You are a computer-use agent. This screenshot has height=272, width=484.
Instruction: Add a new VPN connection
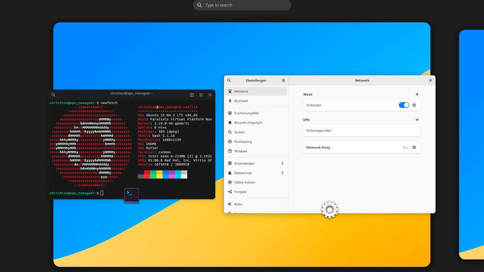pos(417,119)
